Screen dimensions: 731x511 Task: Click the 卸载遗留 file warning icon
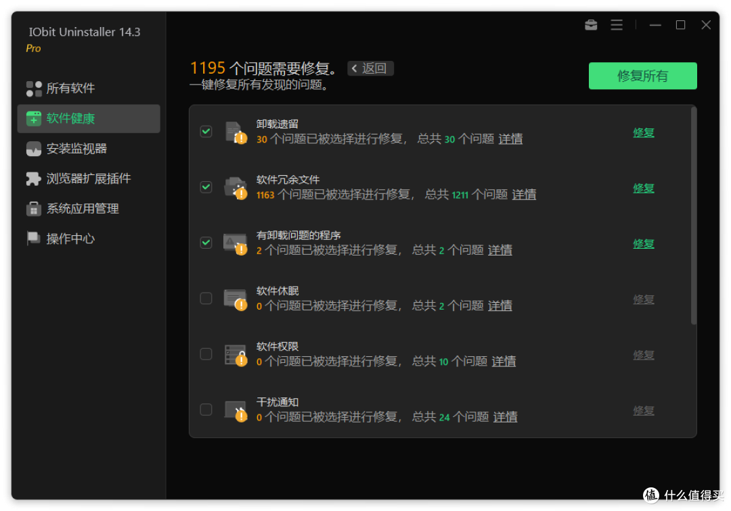[236, 132]
